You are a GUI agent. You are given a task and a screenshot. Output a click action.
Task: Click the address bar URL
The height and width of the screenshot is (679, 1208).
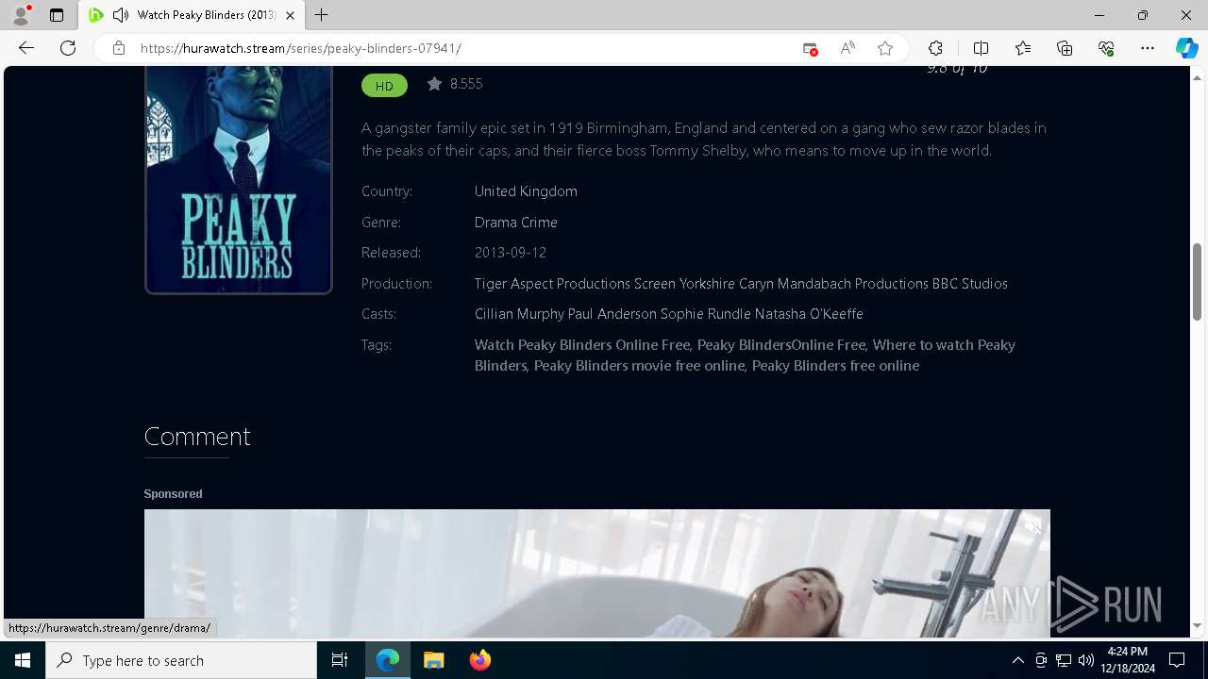coord(300,48)
